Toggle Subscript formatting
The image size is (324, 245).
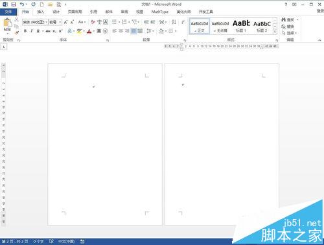[54, 31]
